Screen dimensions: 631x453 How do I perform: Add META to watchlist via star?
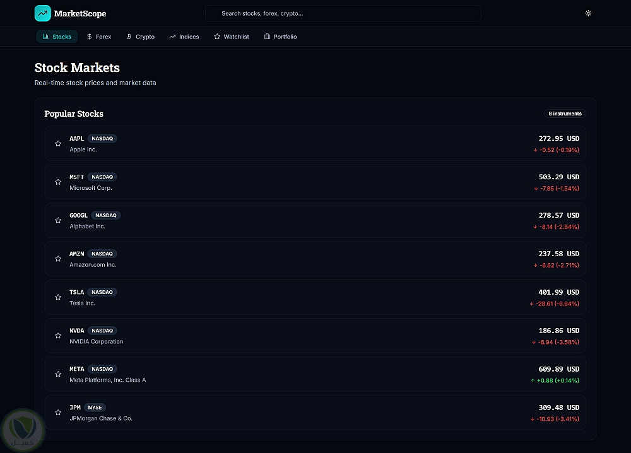(58, 374)
